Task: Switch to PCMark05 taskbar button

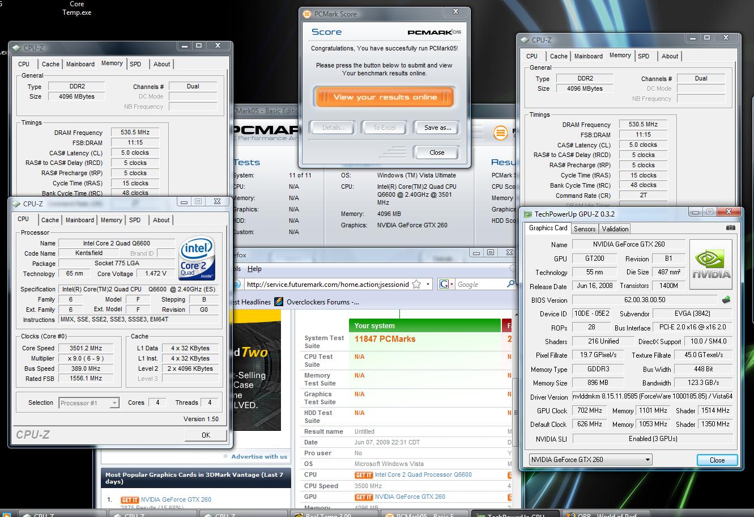Action: click(x=425, y=514)
